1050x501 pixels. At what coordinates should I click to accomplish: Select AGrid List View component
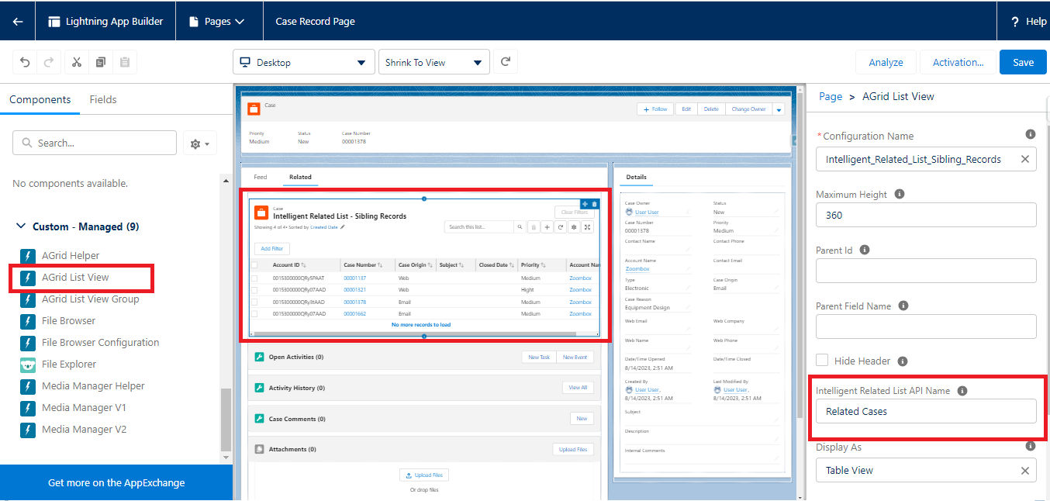pyautogui.click(x=74, y=277)
